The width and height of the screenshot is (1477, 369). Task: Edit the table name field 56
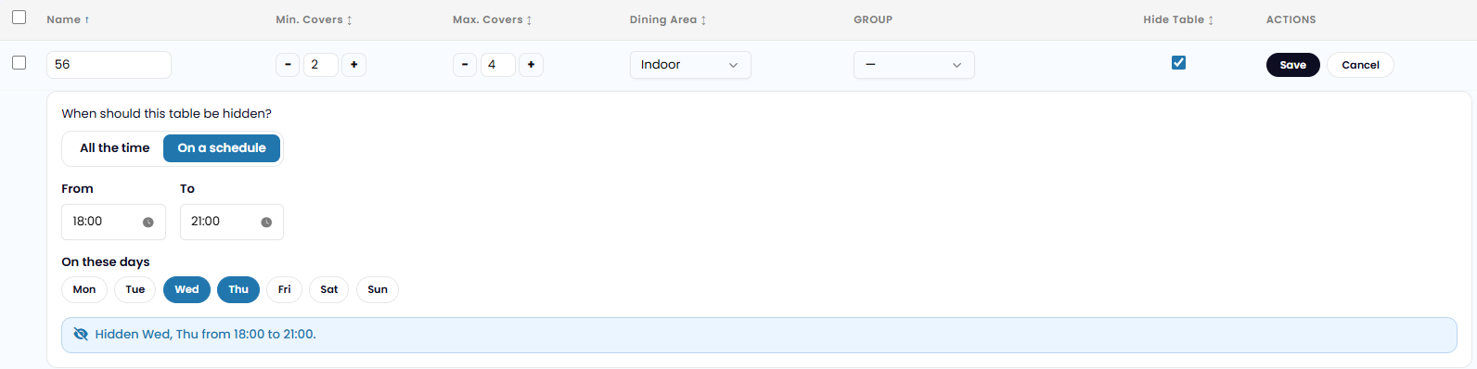pos(109,65)
